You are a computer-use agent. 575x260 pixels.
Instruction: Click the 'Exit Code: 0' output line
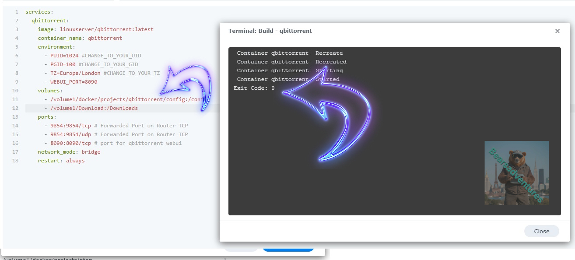click(254, 88)
